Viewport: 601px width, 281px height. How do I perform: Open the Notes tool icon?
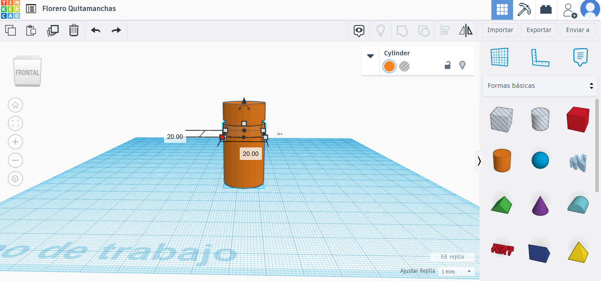click(580, 57)
